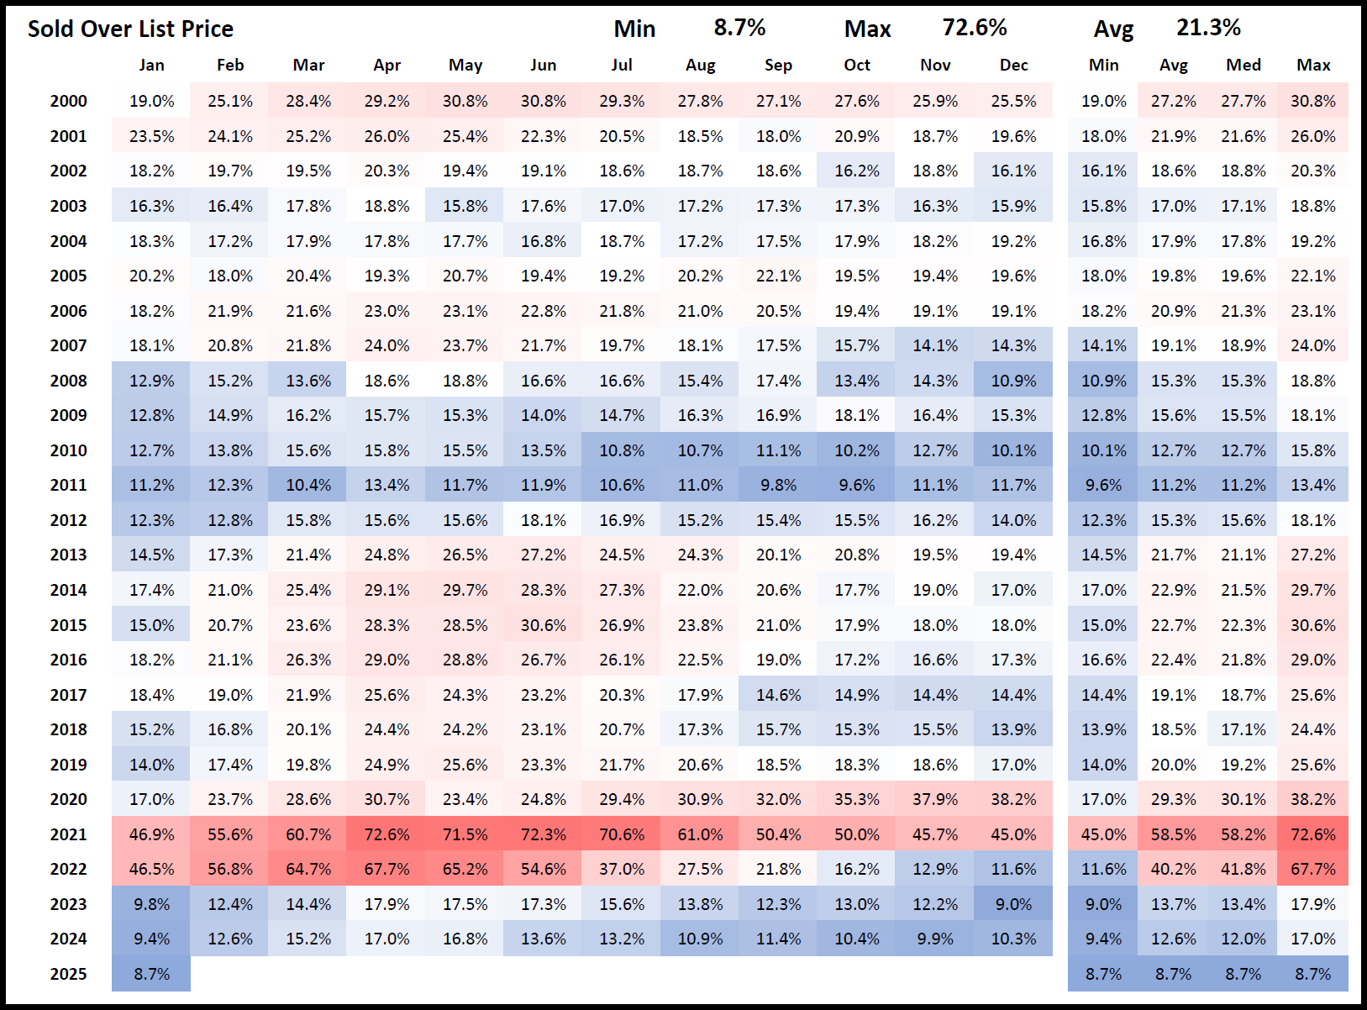Select the January 2025 cell showing 8.7%
Viewport: 1367px width, 1010px height.
click(151, 974)
